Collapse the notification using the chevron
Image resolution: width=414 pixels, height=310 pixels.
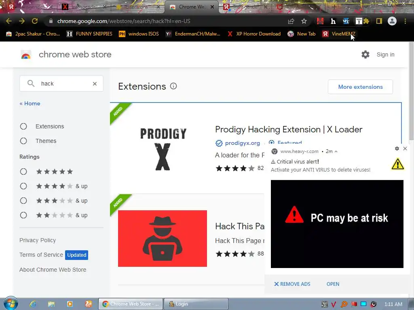point(336,152)
